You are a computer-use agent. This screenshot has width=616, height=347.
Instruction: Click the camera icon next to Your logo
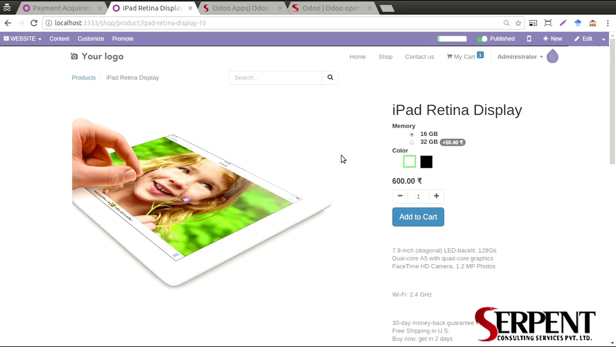[74, 56]
